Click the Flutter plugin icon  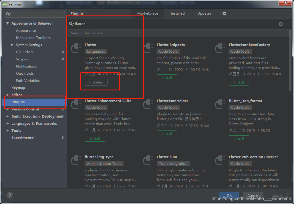click(x=76, y=48)
